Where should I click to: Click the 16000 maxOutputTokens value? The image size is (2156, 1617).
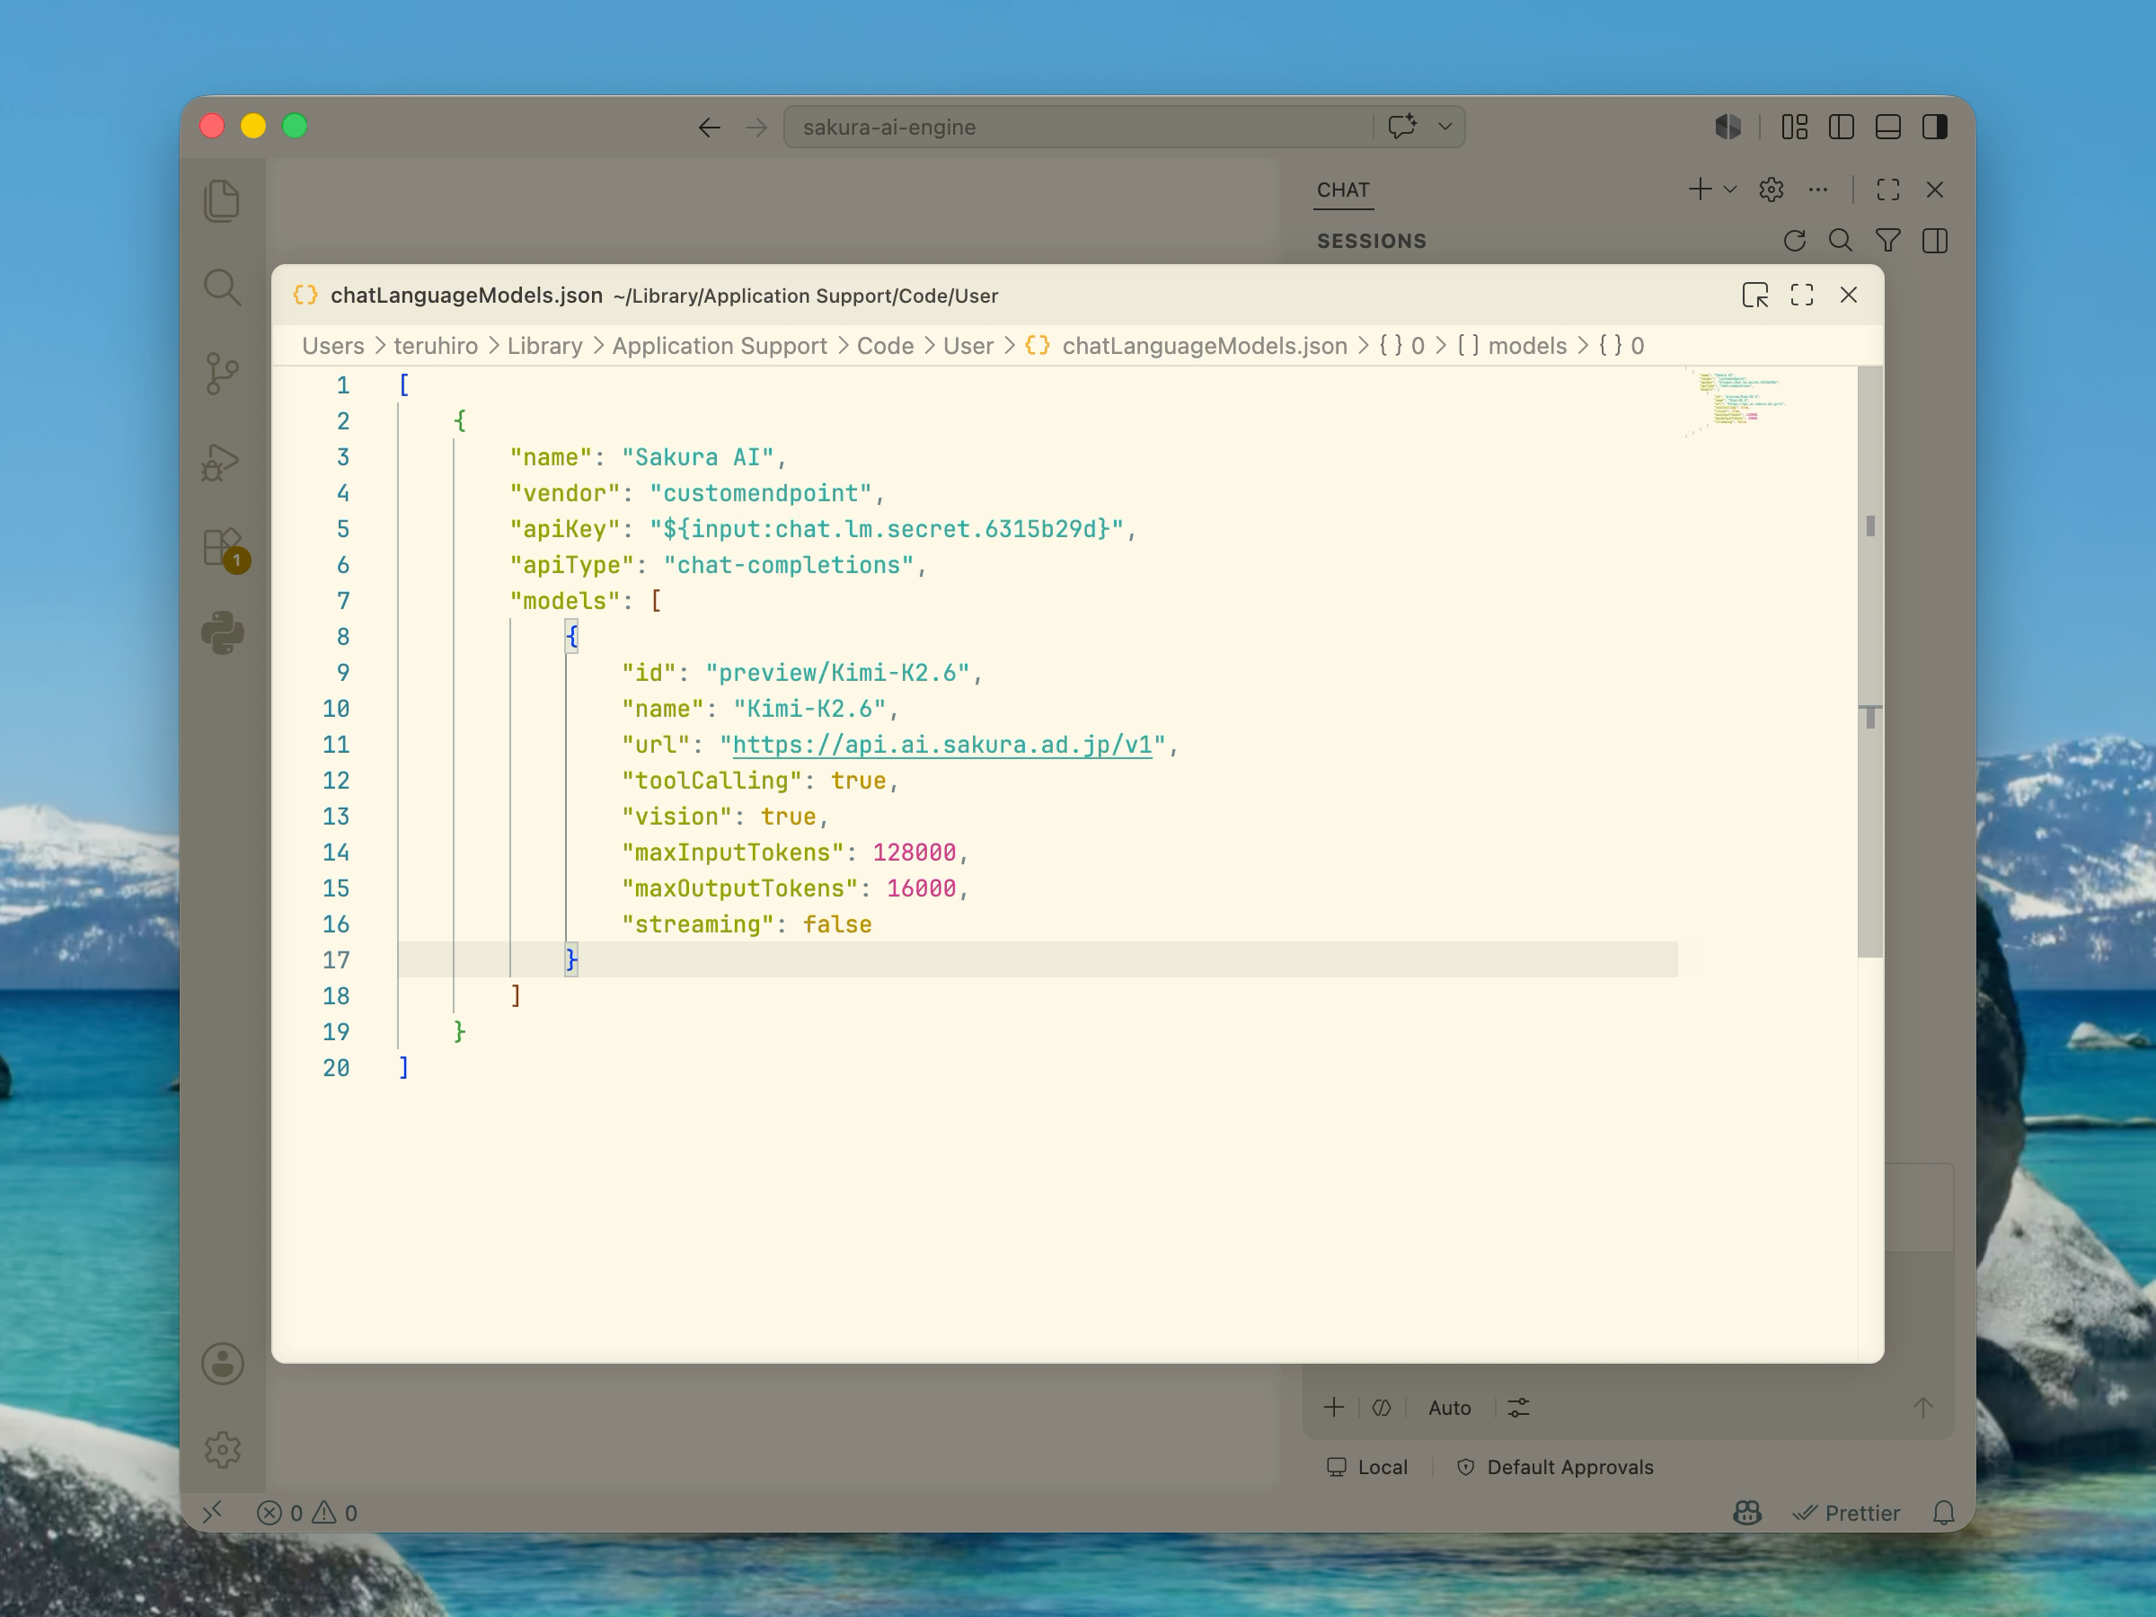[921, 889]
